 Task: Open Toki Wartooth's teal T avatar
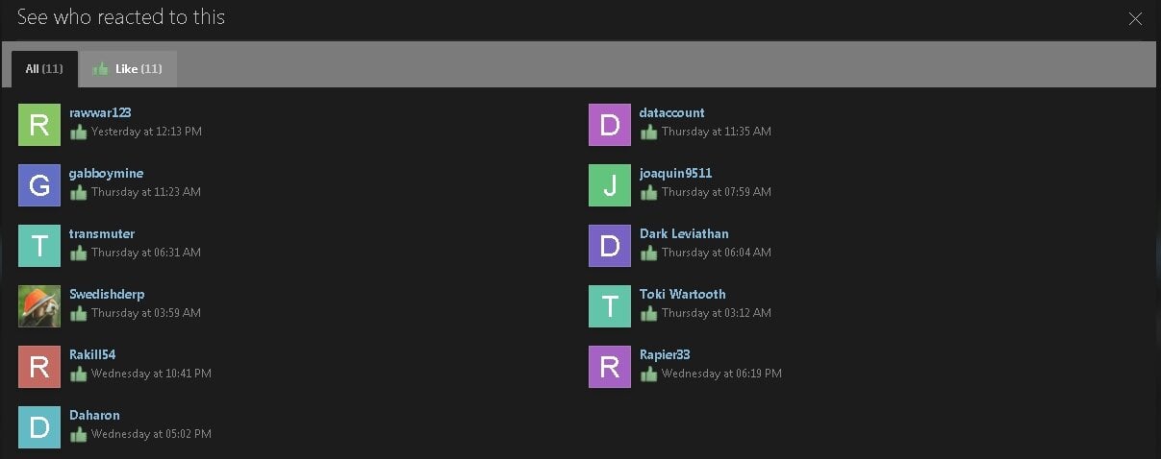click(610, 306)
